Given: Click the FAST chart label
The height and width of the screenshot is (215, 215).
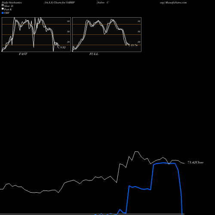Looking at the screenshot, I should pyautogui.click(x=23, y=54).
